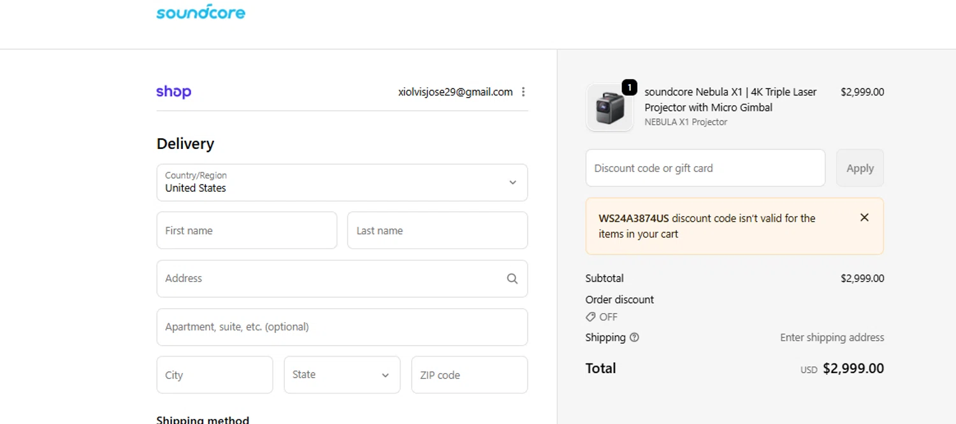Click the Shop pay logo
The image size is (956, 424).
point(173,92)
